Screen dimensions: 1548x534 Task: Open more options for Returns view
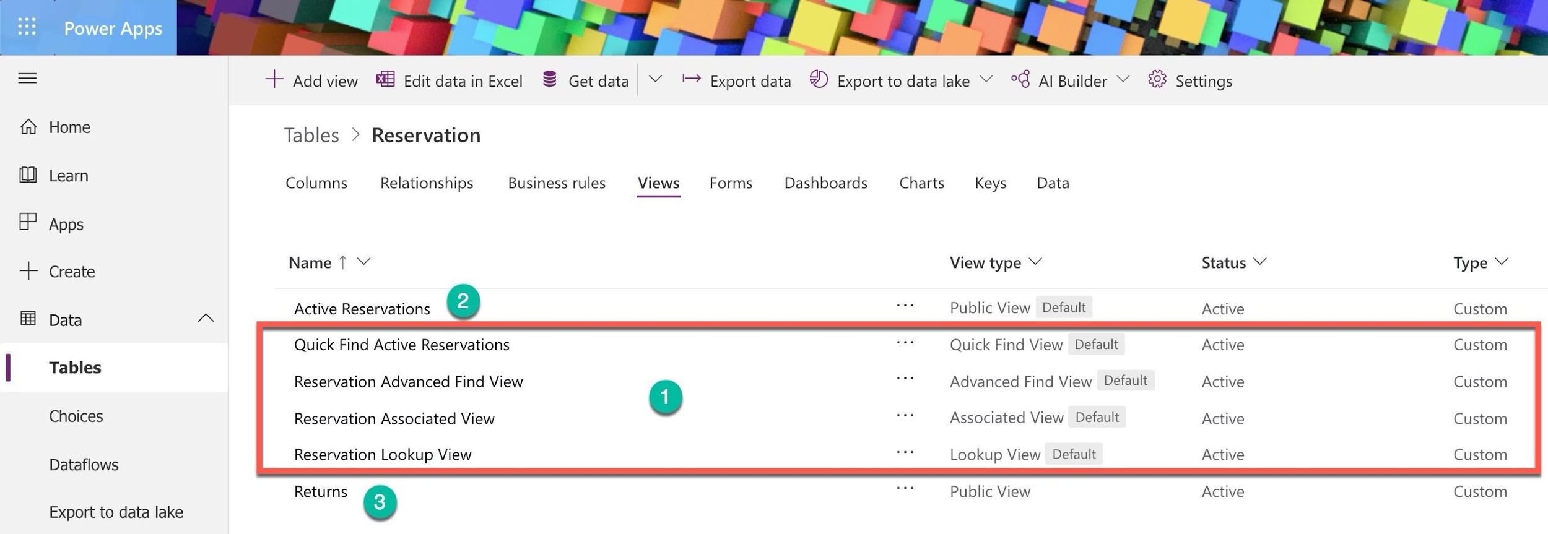click(x=905, y=489)
